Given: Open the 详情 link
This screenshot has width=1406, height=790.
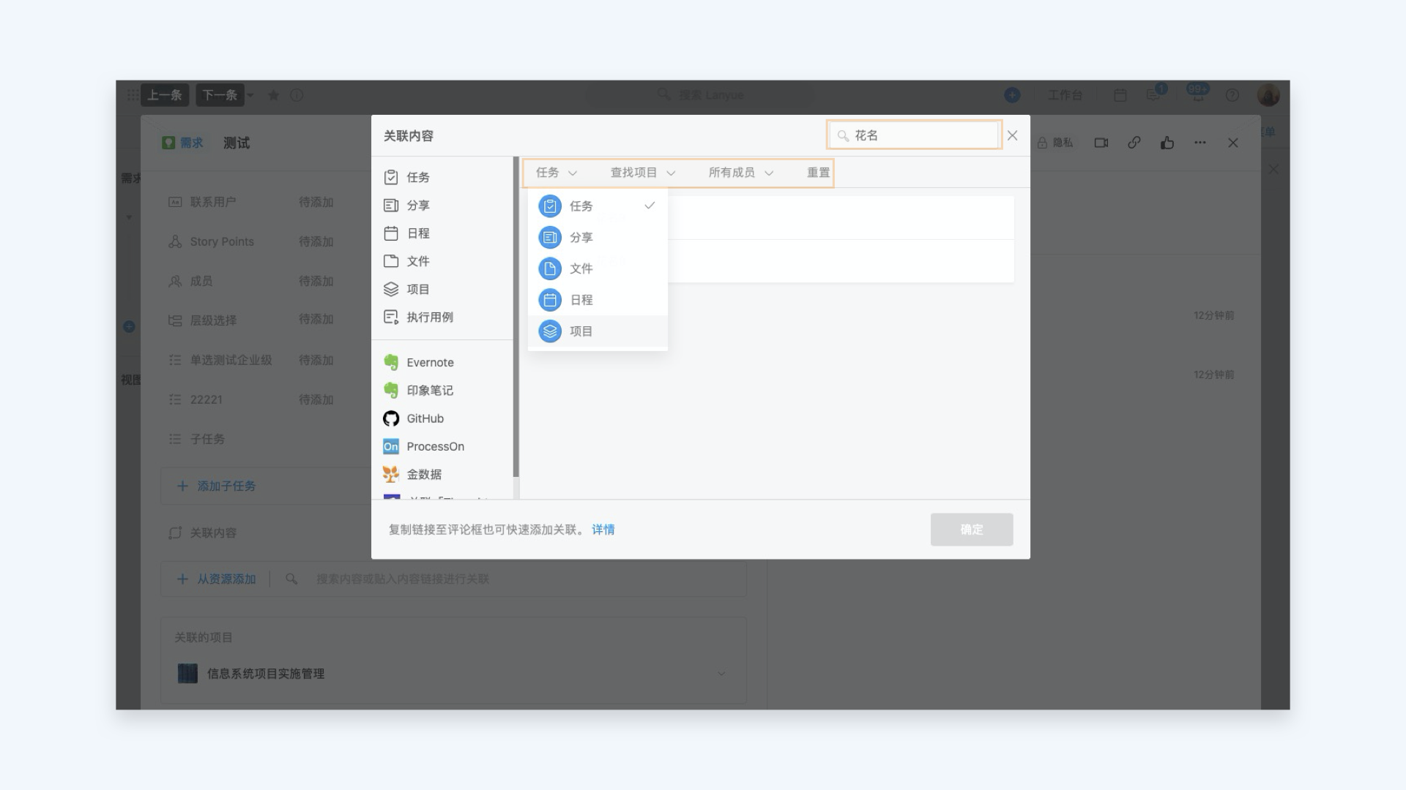Looking at the screenshot, I should point(603,530).
